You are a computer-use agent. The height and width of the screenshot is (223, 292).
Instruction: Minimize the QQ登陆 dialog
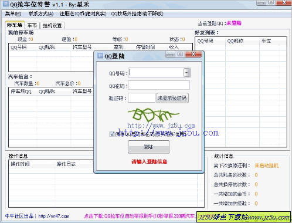(x=171, y=55)
